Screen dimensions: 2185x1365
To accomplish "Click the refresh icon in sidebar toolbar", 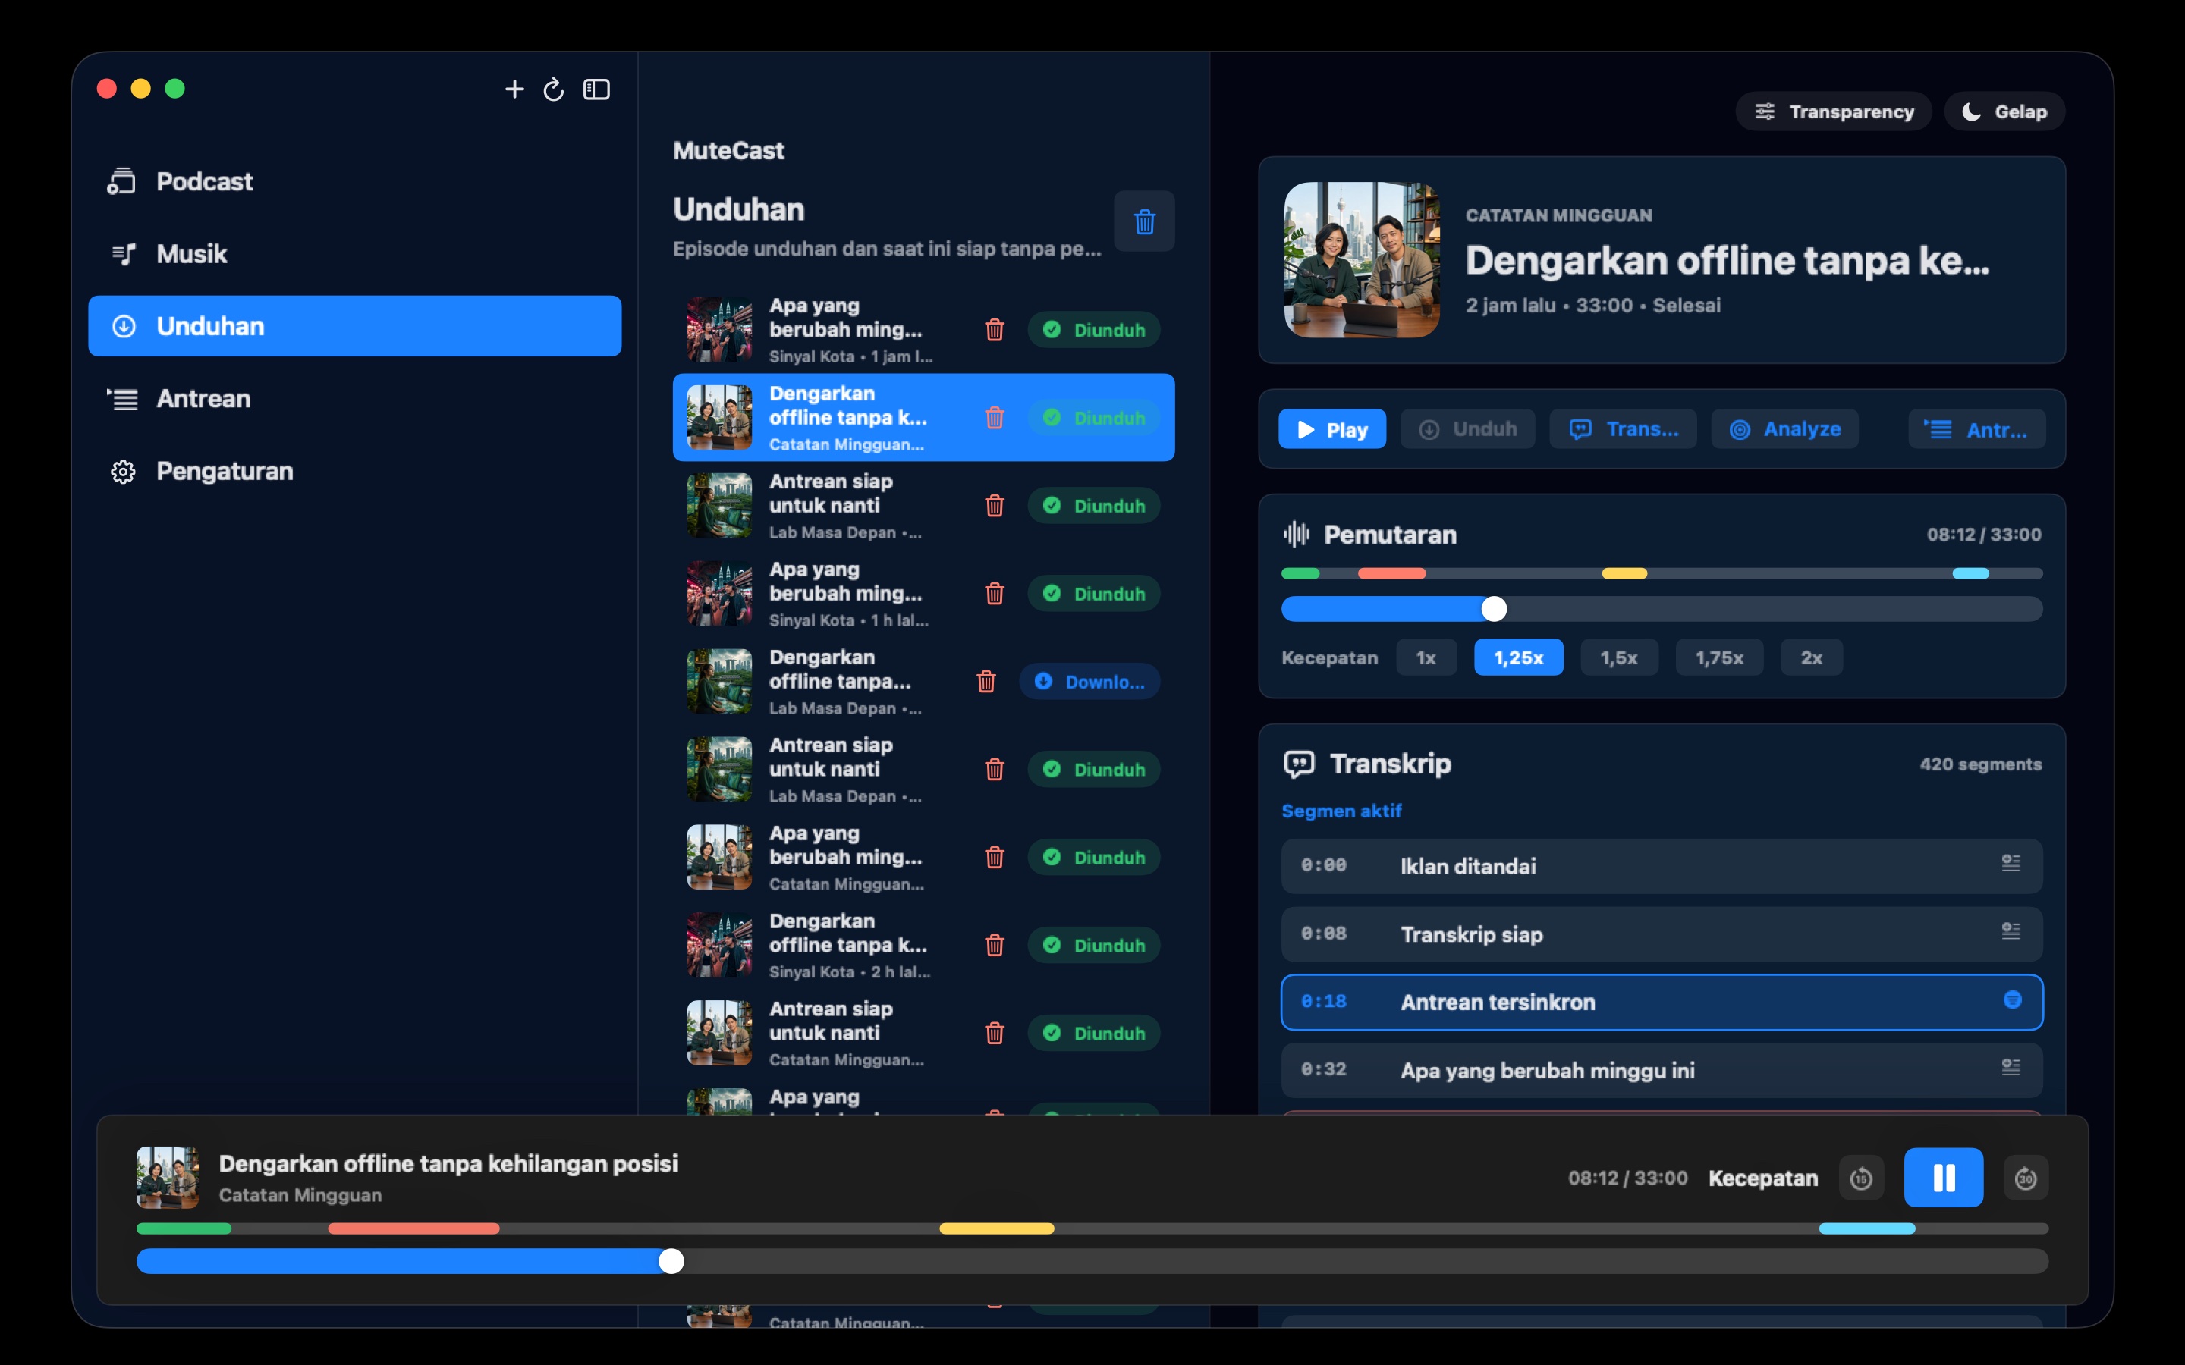I will (x=554, y=89).
